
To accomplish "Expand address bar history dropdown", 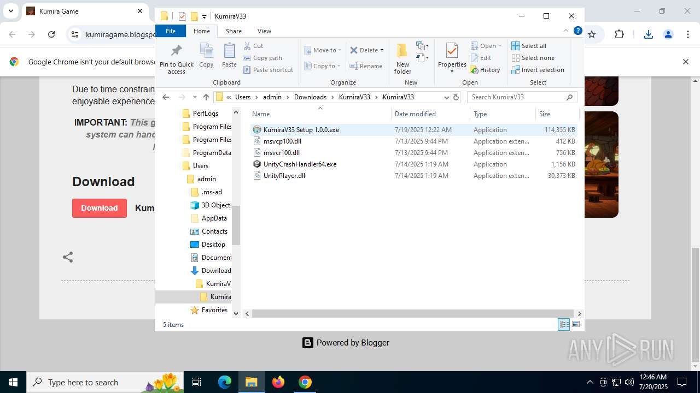I will tap(446, 97).
